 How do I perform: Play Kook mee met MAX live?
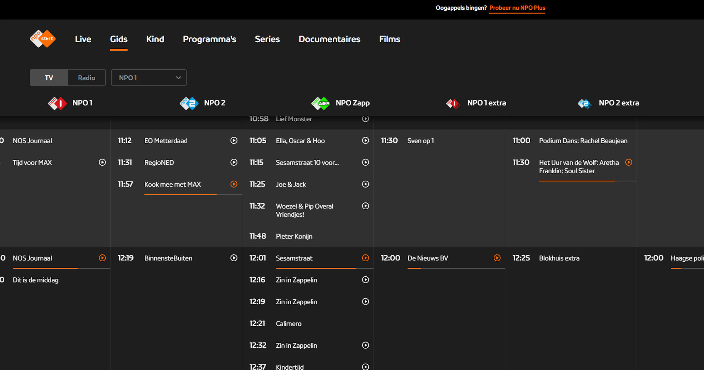click(234, 184)
